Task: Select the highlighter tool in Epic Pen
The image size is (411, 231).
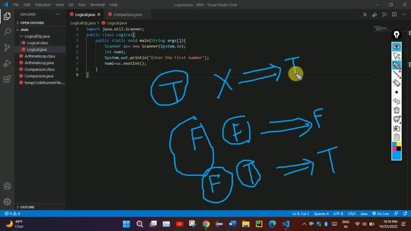Action: pos(396,65)
